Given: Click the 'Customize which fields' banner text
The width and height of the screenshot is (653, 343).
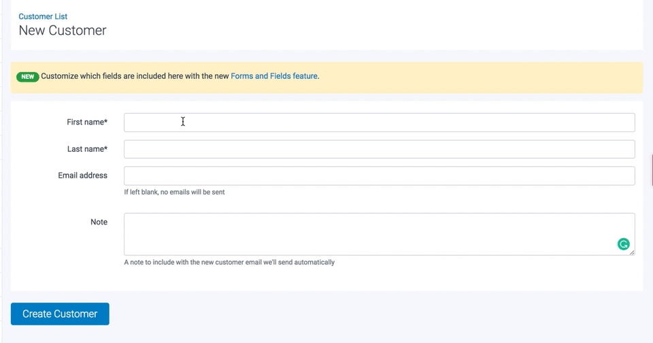Looking at the screenshot, I should pos(135,76).
